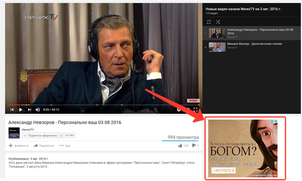Viewport: 302px width, 181px height.
Task: Expand the Ещё more options menu
Action: [65, 146]
